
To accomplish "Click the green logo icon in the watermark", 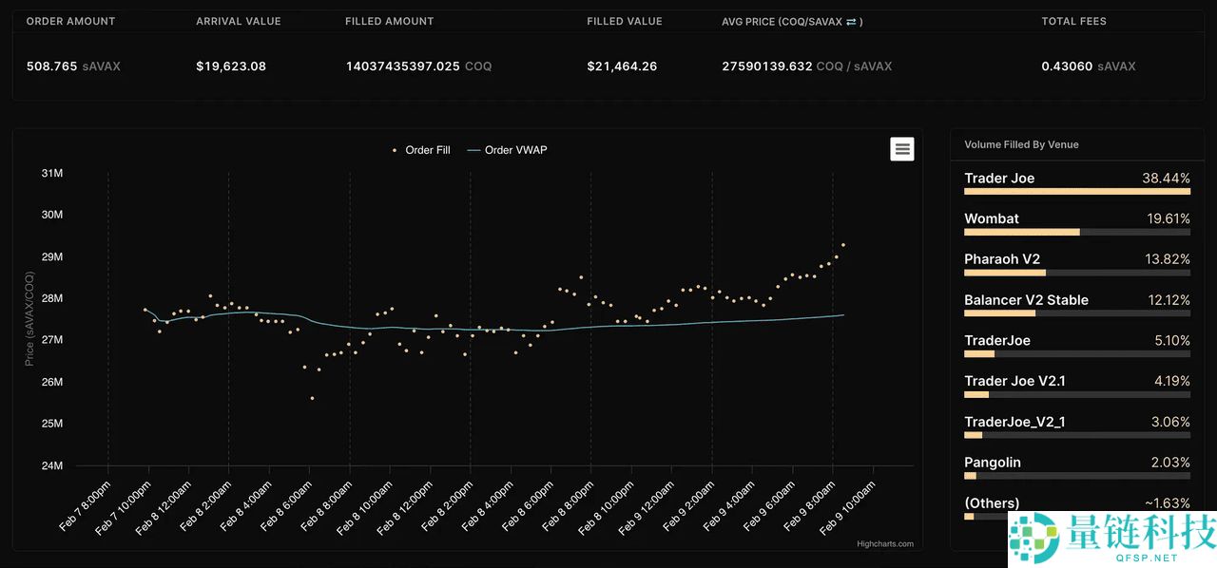I will pos(1033,539).
